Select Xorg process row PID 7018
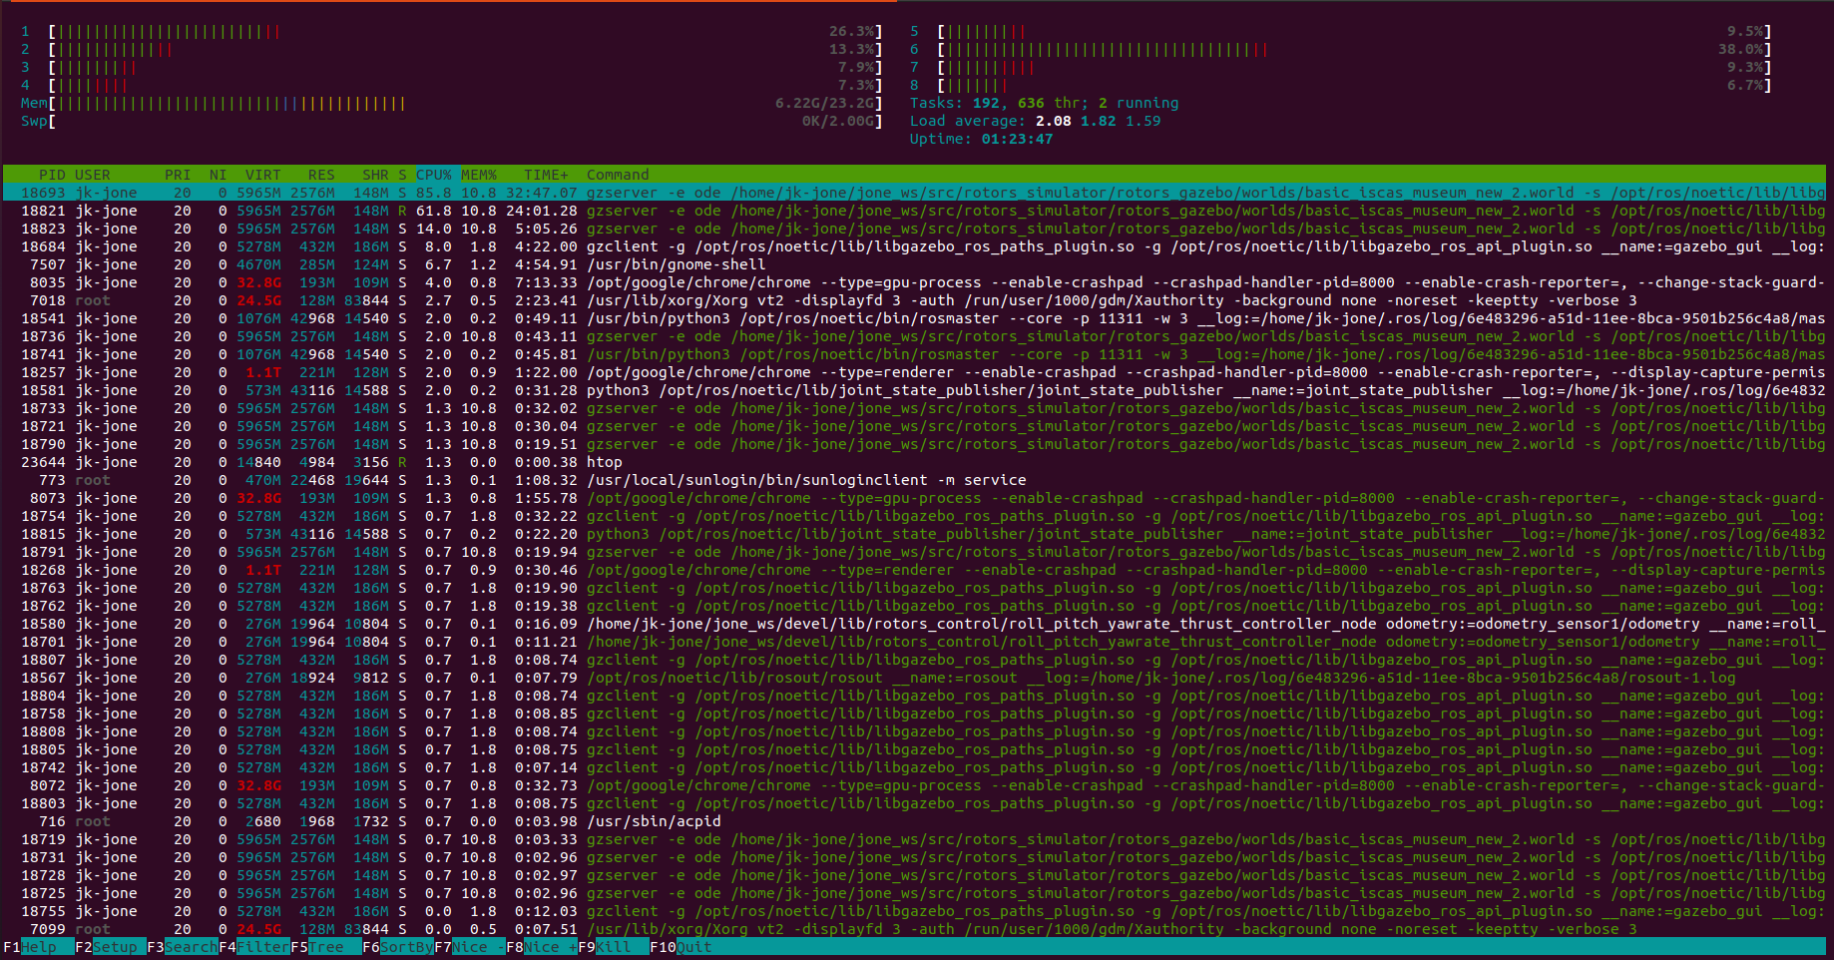Screen dimensions: 1834x960 (x=914, y=300)
